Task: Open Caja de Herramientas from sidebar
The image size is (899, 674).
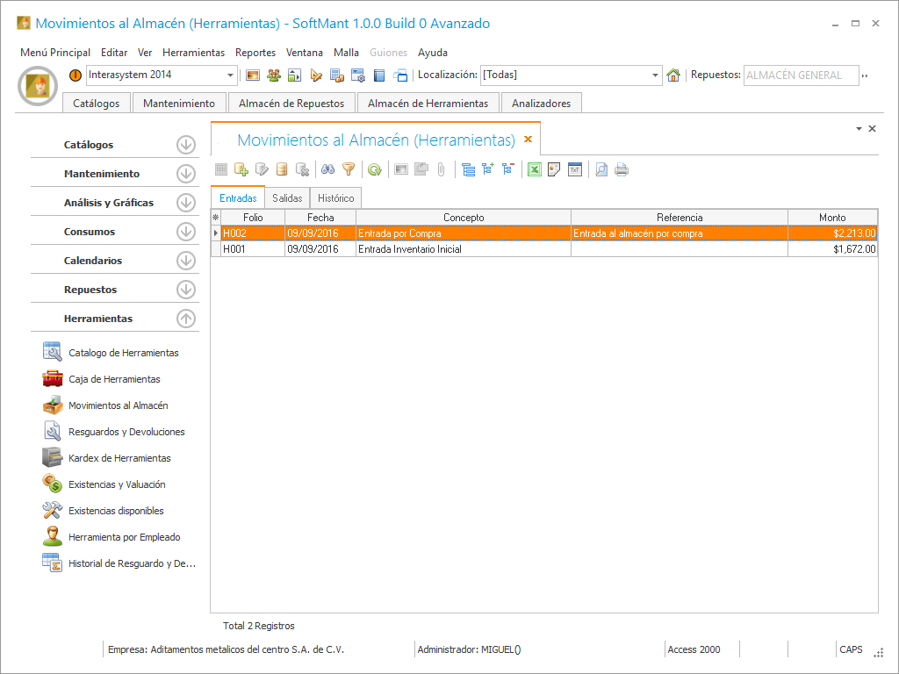Action: tap(114, 379)
